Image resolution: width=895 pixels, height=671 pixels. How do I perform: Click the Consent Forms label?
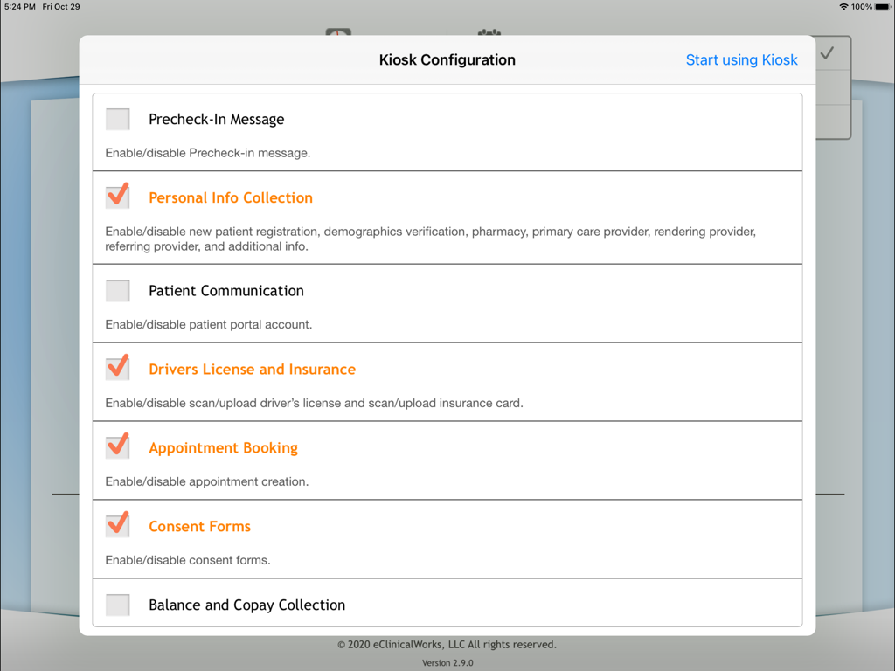point(199,526)
